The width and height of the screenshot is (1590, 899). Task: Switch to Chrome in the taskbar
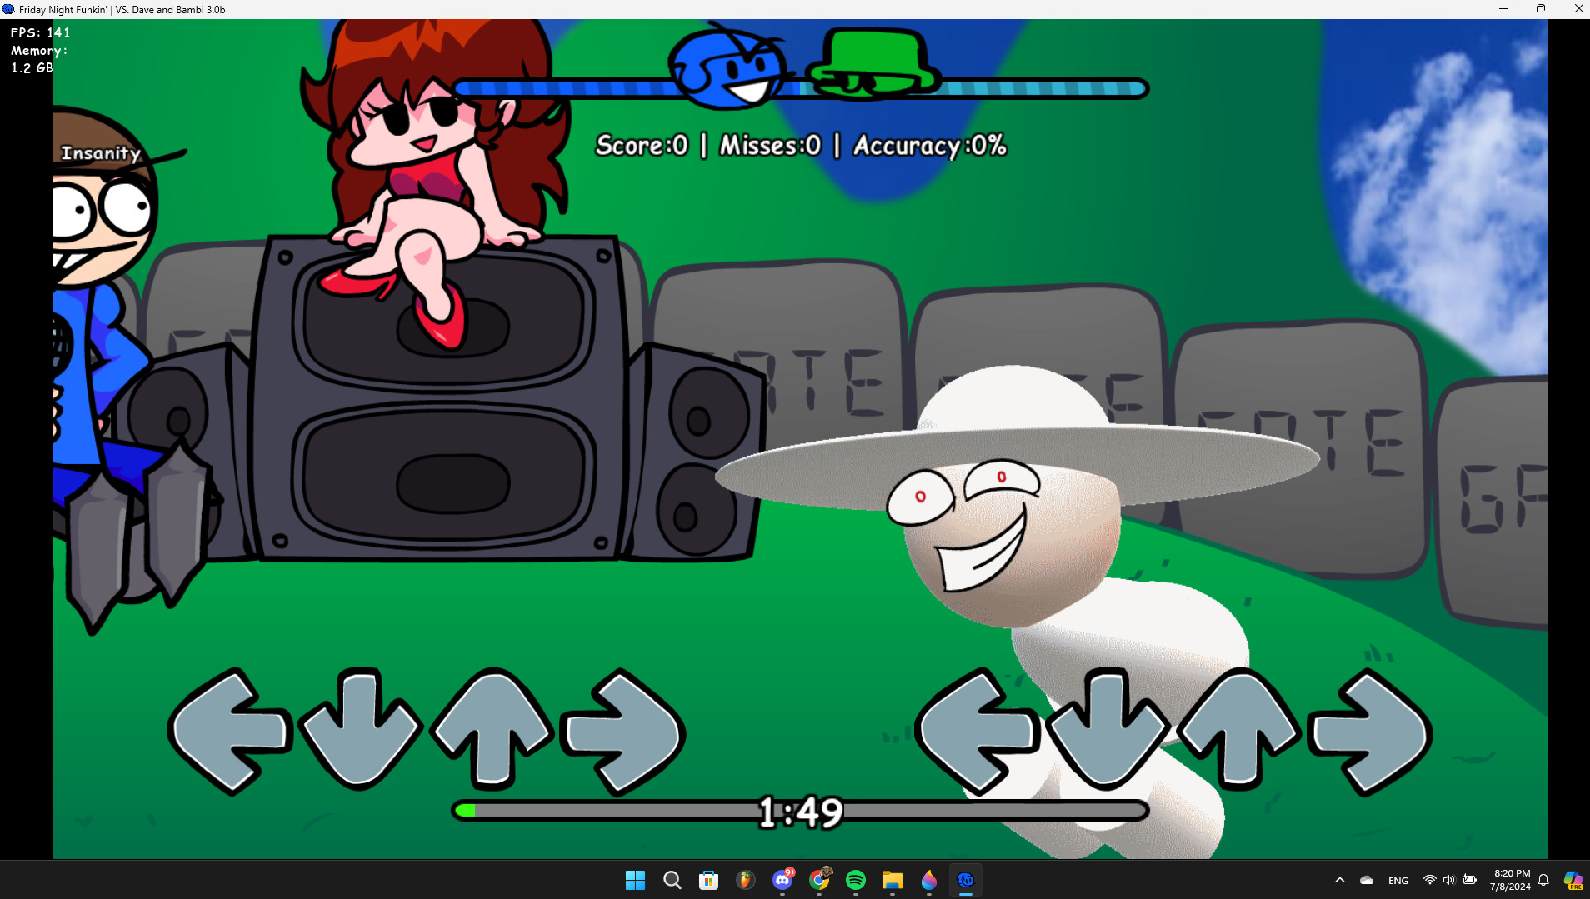click(x=819, y=880)
